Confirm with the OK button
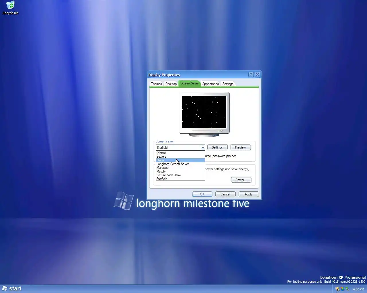Image resolution: width=367 pixels, height=293 pixels. [x=202, y=194]
